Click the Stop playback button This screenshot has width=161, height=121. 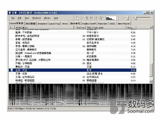[x=77, y=18]
